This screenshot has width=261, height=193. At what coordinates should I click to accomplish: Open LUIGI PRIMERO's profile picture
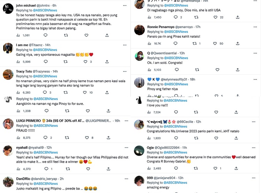point(8,124)
